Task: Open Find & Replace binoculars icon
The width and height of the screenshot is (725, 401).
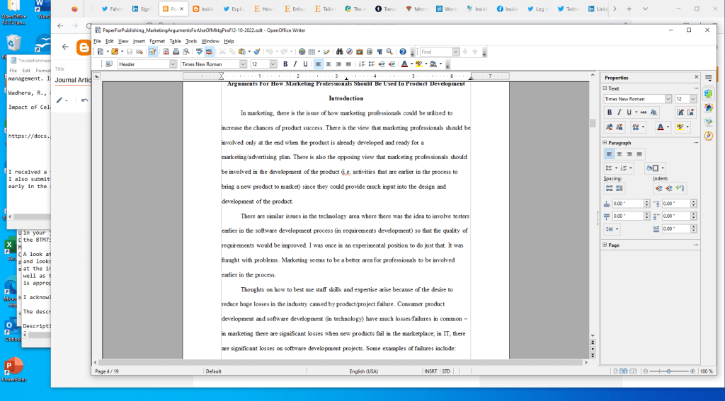Action: coord(339,52)
